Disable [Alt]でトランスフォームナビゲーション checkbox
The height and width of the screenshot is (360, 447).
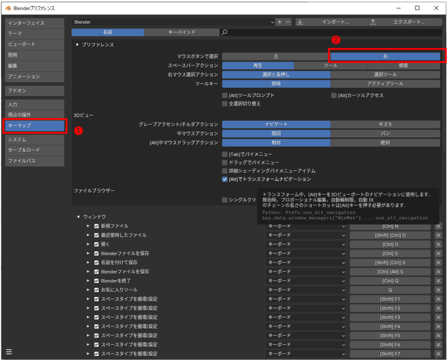pos(225,179)
